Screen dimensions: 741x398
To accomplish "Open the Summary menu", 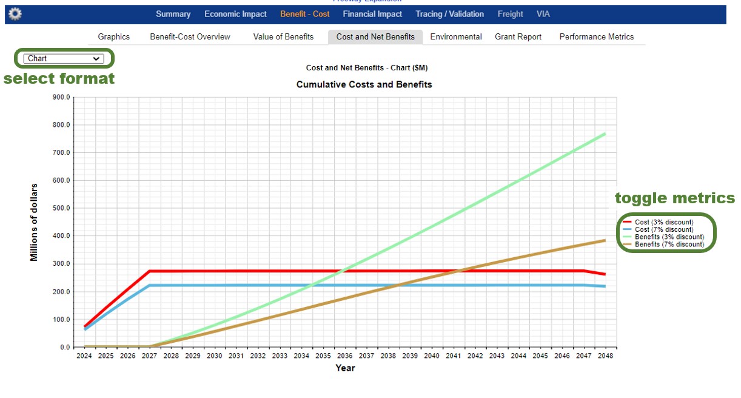I will [x=173, y=14].
